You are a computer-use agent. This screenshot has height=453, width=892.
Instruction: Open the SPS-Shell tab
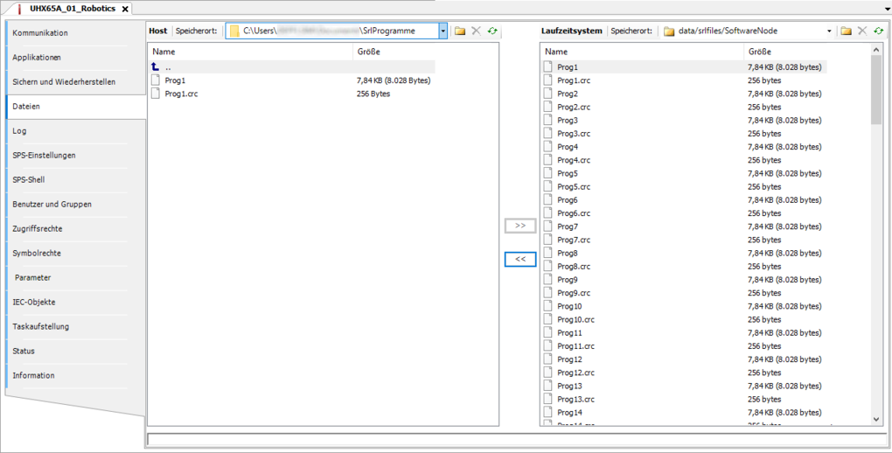point(29,180)
